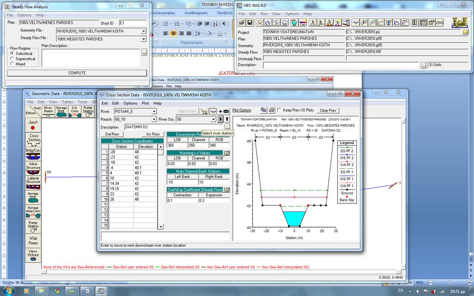The height and width of the screenshot is (296, 474).
Task: Enable Keep Prev XS Plots checkbox
Action: click(x=279, y=110)
